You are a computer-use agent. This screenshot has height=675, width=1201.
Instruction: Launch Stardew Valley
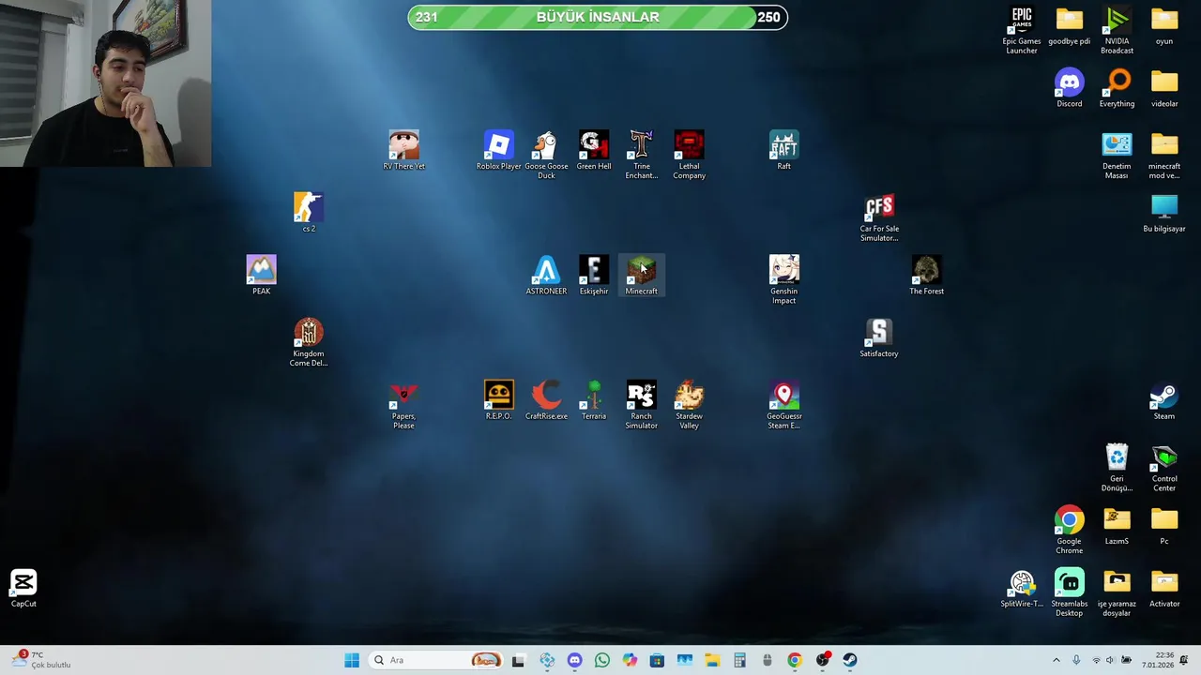coord(689,405)
